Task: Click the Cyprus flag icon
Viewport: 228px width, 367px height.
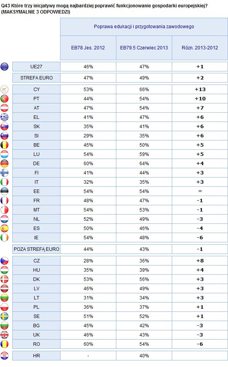Action: click(5, 90)
